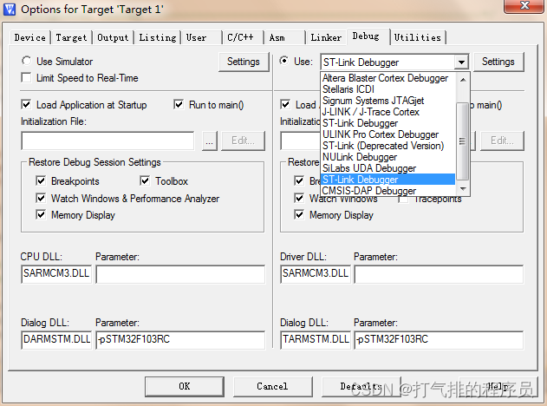The image size is (547, 406).
Task: Select the Debug tab
Action: [x=368, y=36]
